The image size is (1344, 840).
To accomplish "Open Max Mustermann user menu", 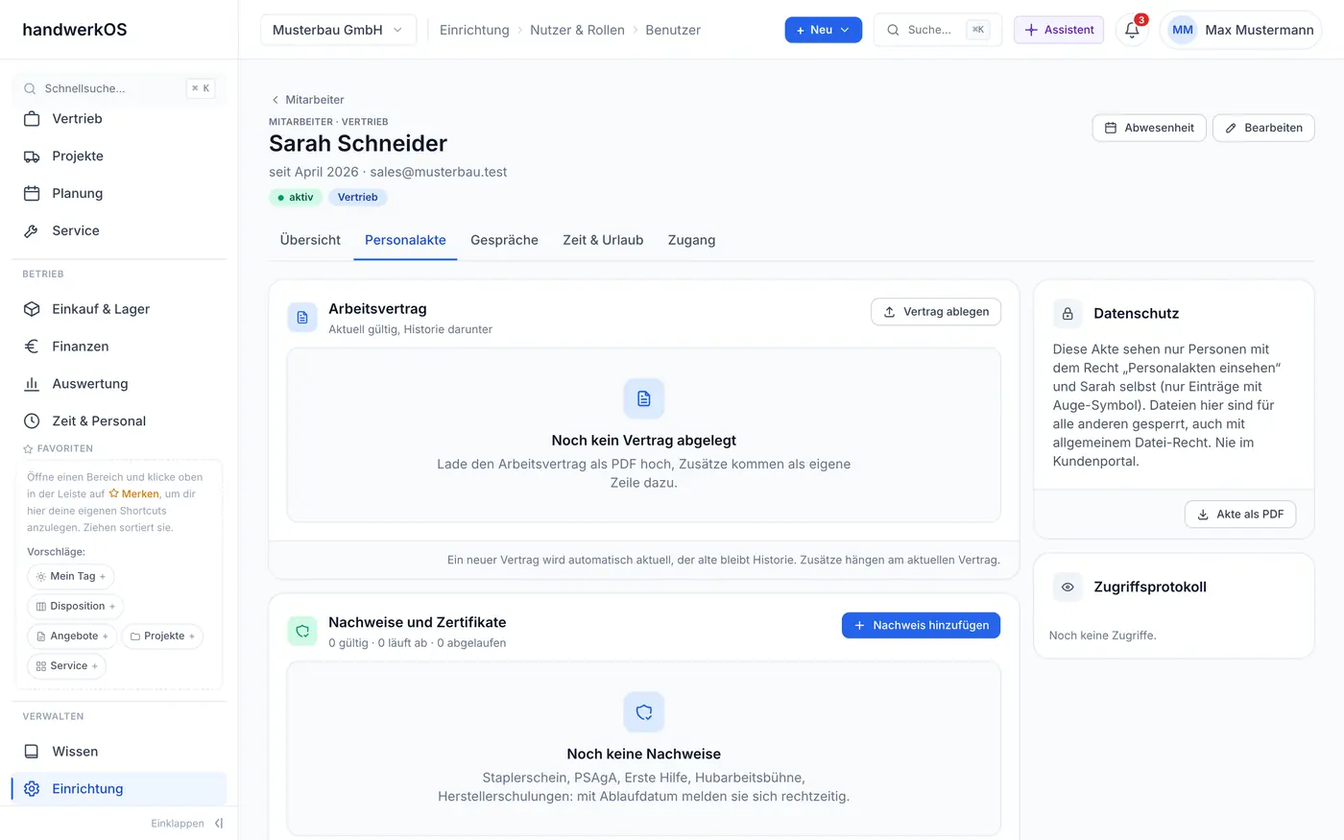I will click(1240, 30).
